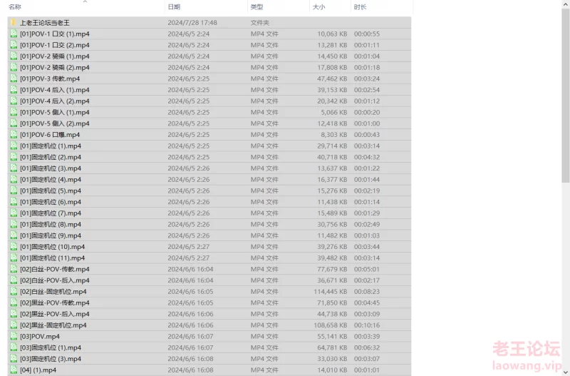Sort the list by the 时长 column header
This screenshot has width=570, height=376.
[x=361, y=7]
